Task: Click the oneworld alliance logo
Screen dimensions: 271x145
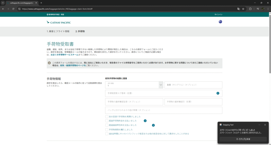Action: [220, 22]
